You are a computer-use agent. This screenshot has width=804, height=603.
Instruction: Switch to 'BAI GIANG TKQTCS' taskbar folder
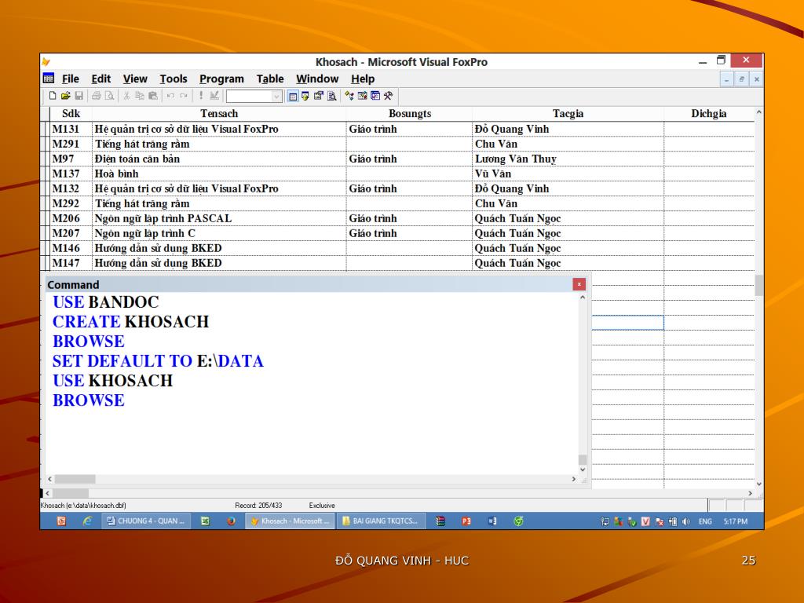tap(381, 521)
